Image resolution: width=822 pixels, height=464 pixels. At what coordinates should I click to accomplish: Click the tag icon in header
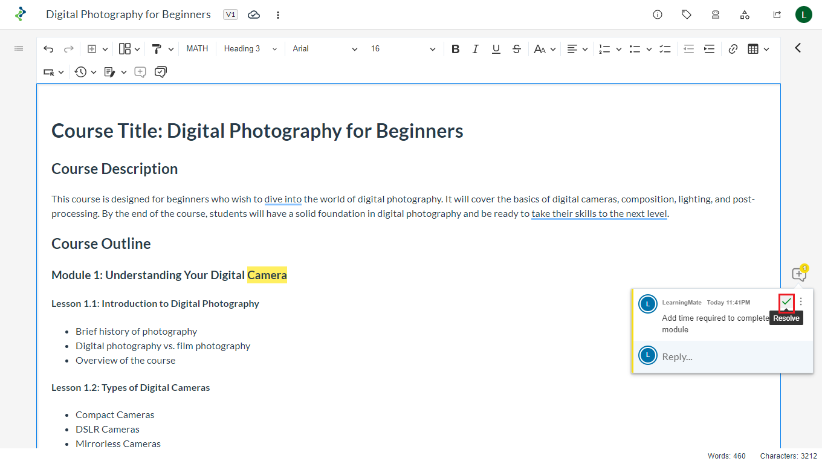pos(687,14)
